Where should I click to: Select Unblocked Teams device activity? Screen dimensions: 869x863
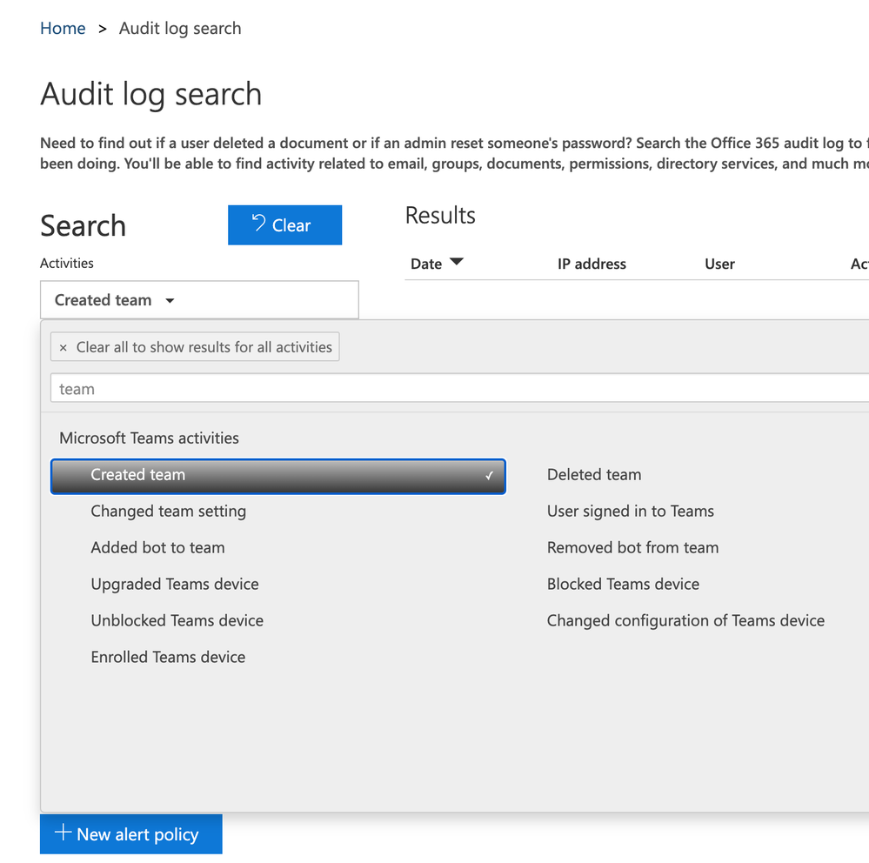(x=177, y=621)
